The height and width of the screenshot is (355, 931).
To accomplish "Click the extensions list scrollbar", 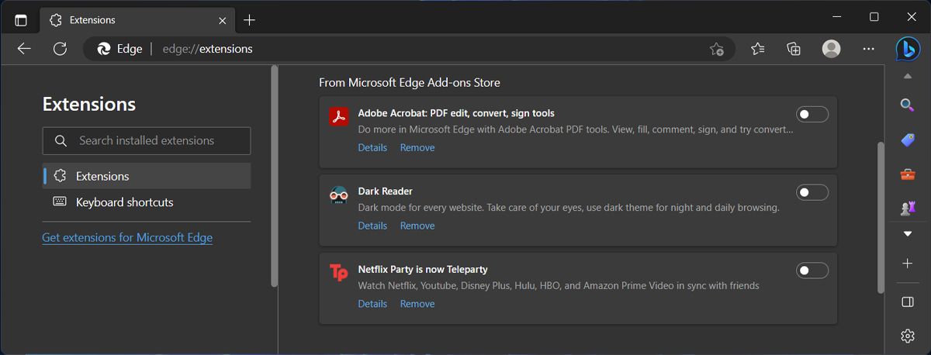I will [x=881, y=217].
